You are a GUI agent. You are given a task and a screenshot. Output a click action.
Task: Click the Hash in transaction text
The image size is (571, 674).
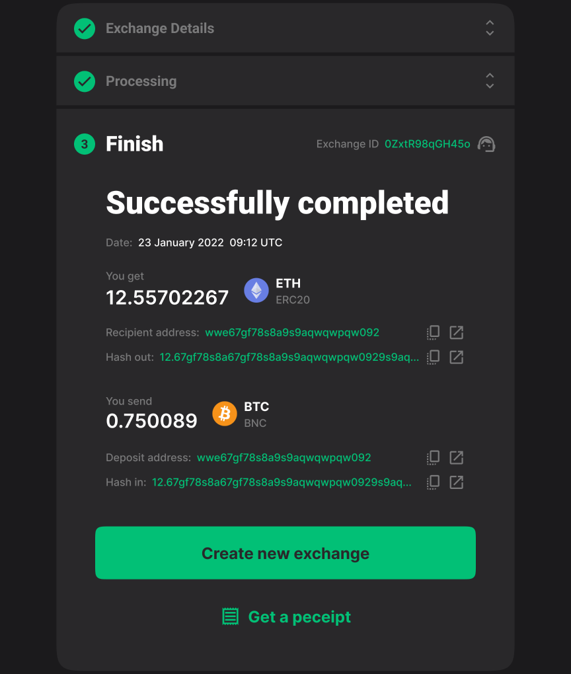click(282, 482)
